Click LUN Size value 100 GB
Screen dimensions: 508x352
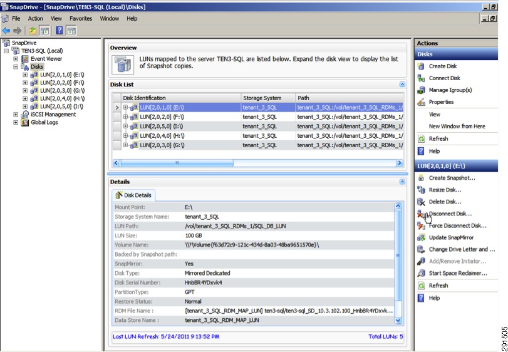194,236
